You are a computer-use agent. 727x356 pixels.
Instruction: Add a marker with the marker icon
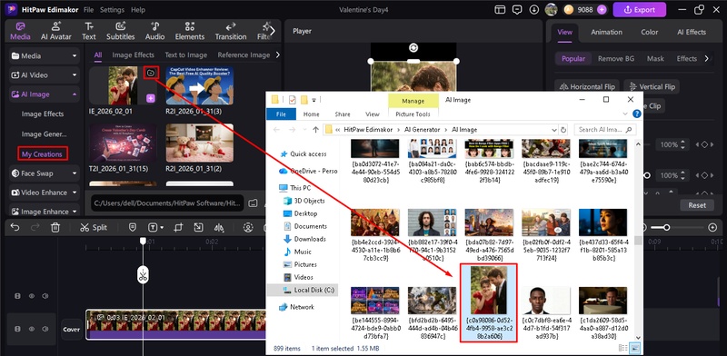coord(132,227)
